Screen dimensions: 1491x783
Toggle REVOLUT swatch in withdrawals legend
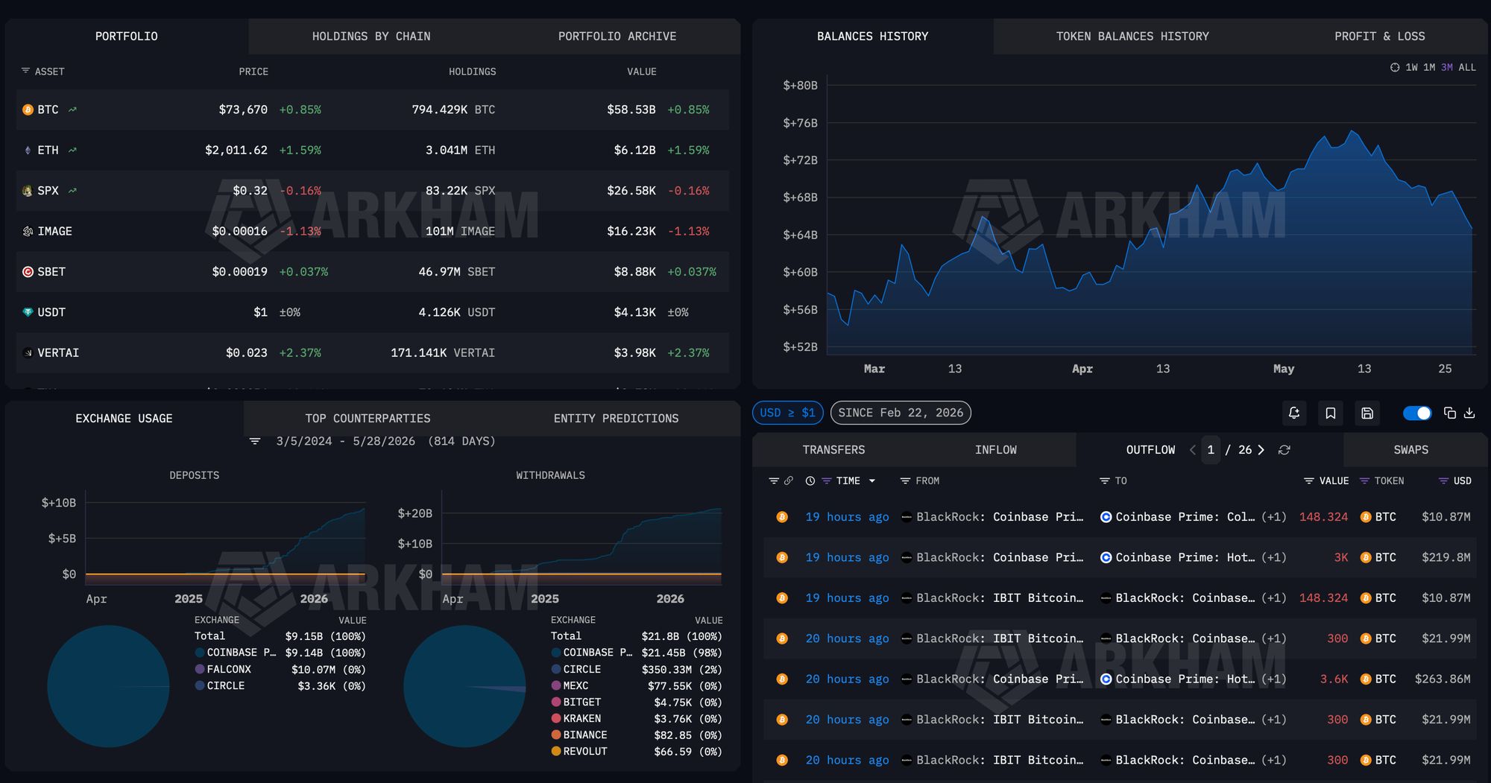pos(556,751)
